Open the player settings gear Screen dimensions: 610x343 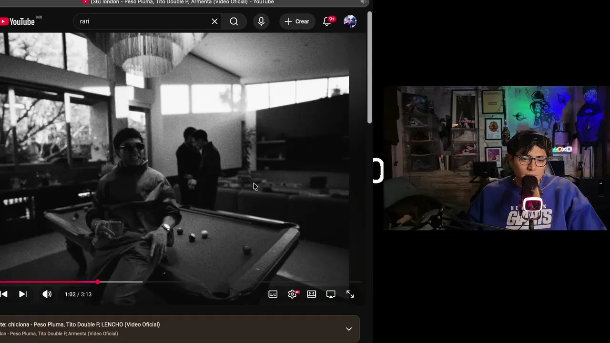[x=293, y=294]
